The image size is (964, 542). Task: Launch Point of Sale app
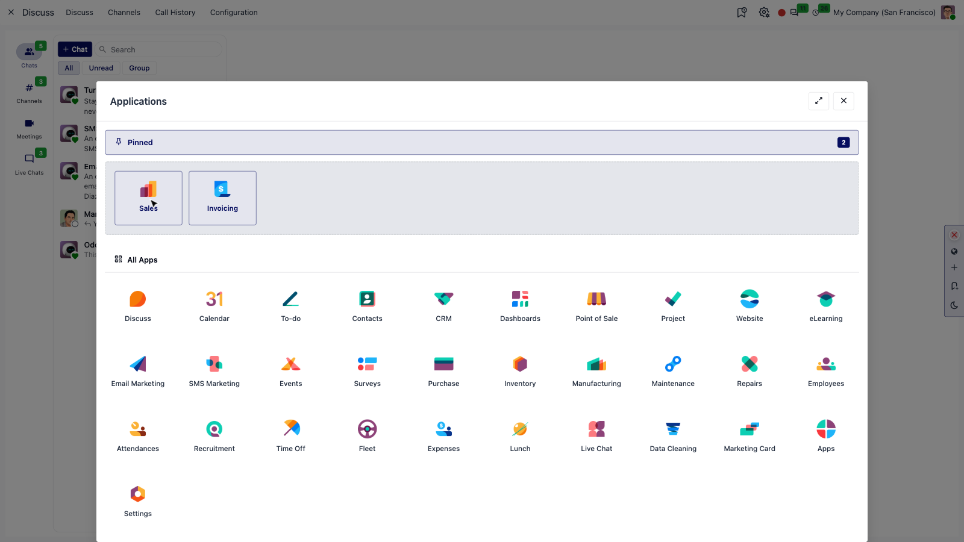tap(597, 306)
